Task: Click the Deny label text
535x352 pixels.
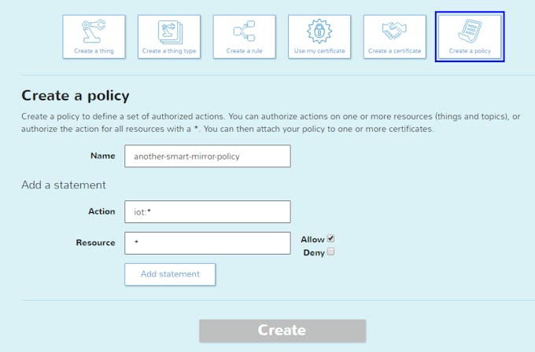Action: point(314,253)
